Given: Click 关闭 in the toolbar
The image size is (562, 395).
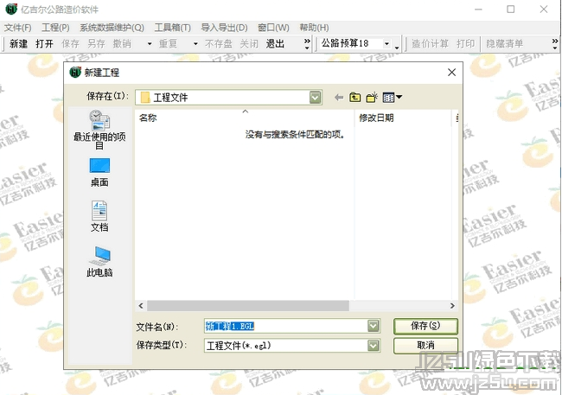Looking at the screenshot, I should pyautogui.click(x=249, y=44).
